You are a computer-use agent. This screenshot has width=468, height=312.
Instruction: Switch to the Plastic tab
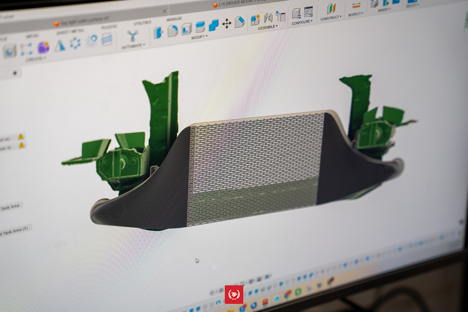110,27
